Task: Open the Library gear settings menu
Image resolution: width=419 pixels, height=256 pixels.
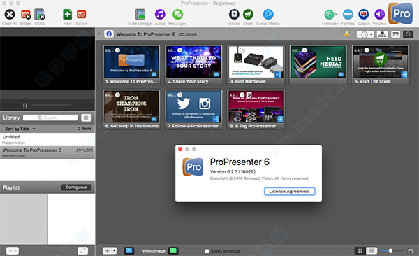Action: click(86, 118)
